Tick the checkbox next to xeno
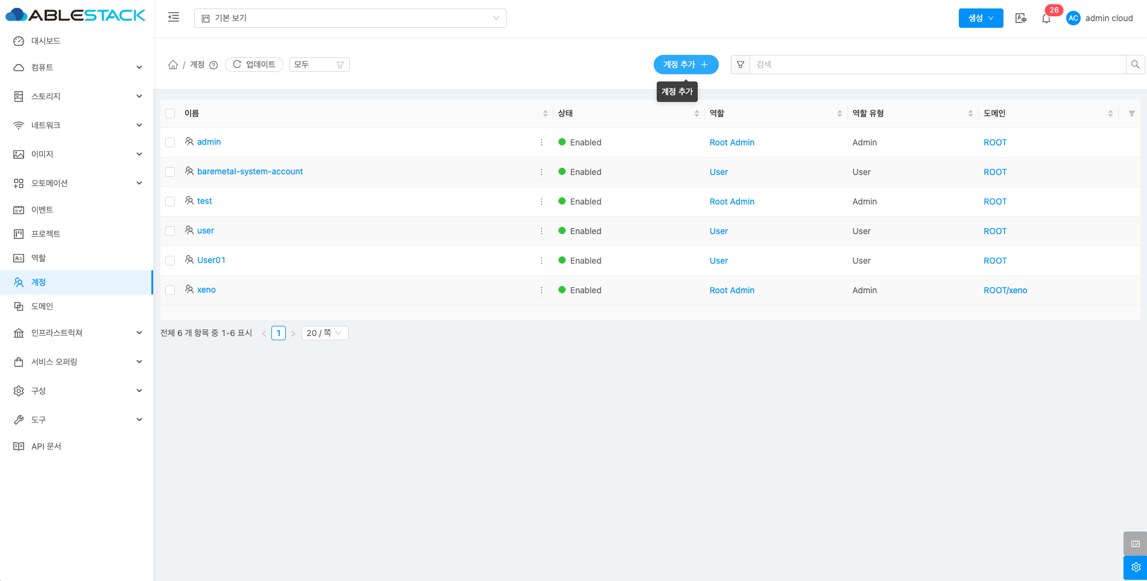The image size is (1147, 581). pos(170,290)
